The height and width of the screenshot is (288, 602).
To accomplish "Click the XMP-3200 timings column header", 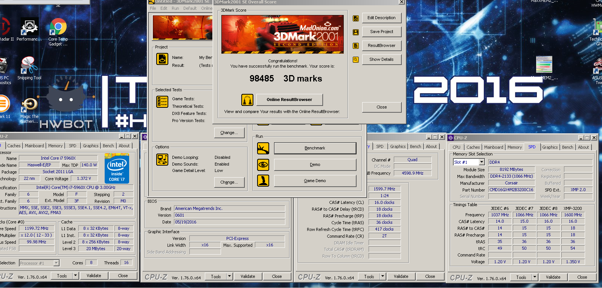I will click(x=573, y=208).
